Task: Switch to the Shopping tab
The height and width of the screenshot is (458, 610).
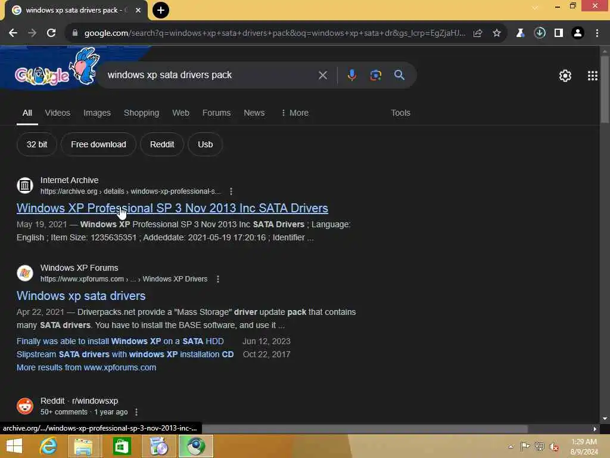Action: 141,113
